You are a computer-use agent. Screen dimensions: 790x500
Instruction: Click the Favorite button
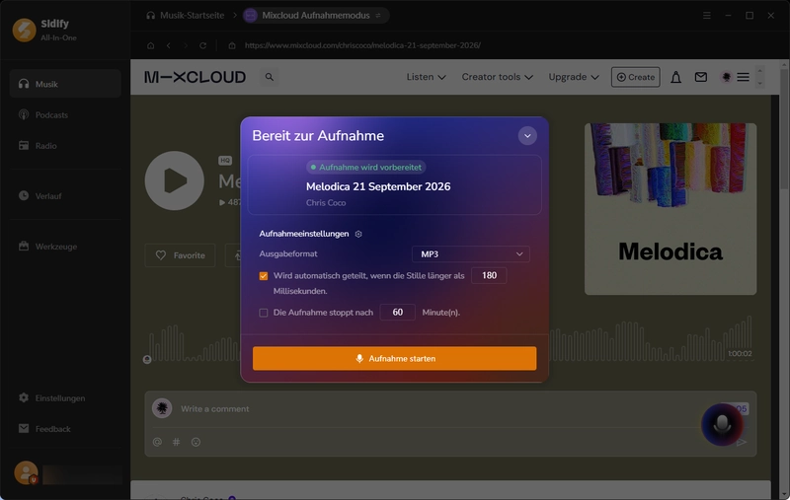[x=180, y=255]
